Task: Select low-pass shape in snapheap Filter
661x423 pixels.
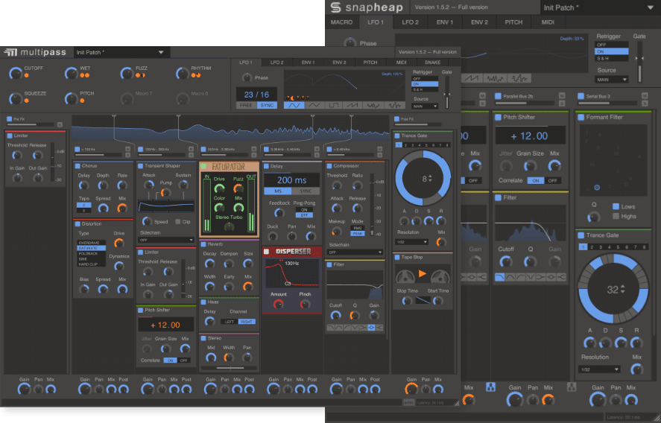Action: [500, 277]
